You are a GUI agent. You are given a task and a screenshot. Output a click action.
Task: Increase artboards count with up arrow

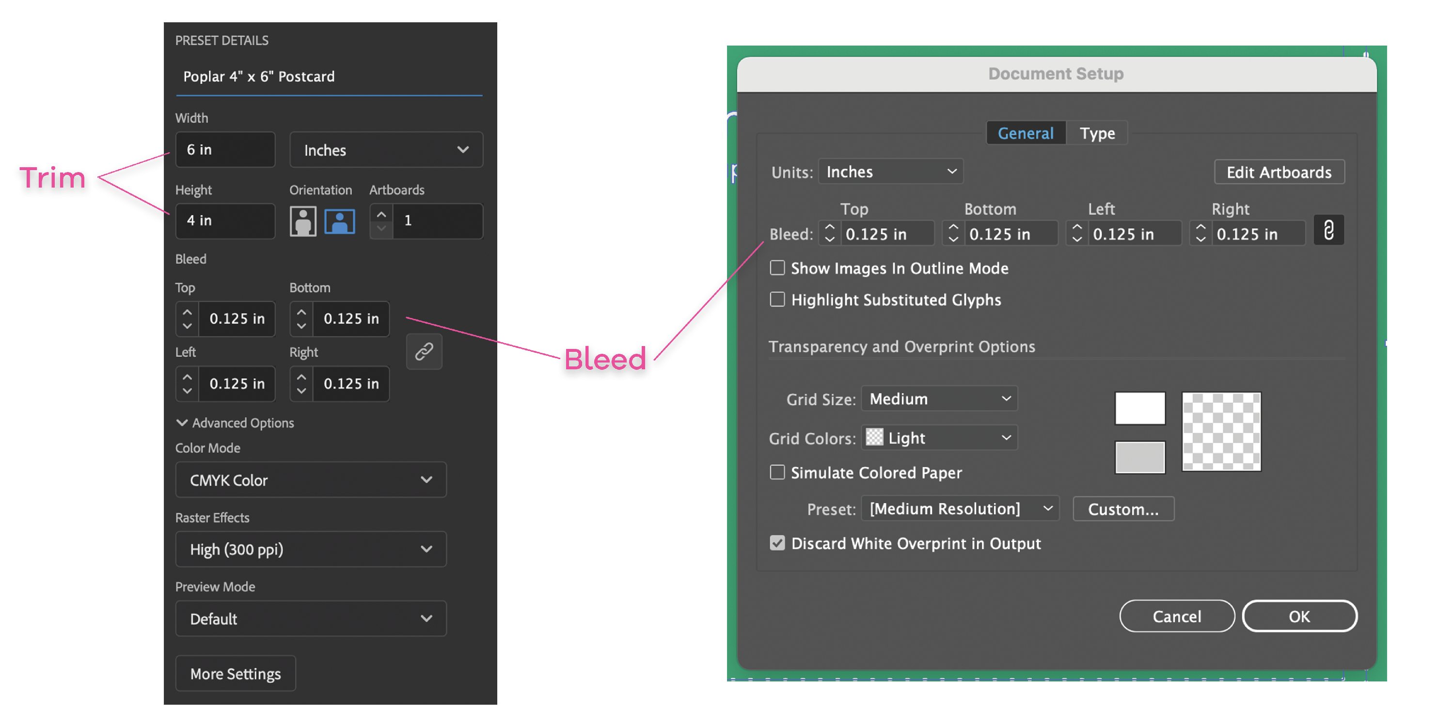coord(381,215)
